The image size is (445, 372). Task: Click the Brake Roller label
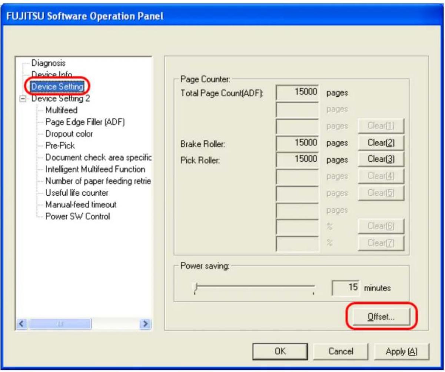[203, 145]
